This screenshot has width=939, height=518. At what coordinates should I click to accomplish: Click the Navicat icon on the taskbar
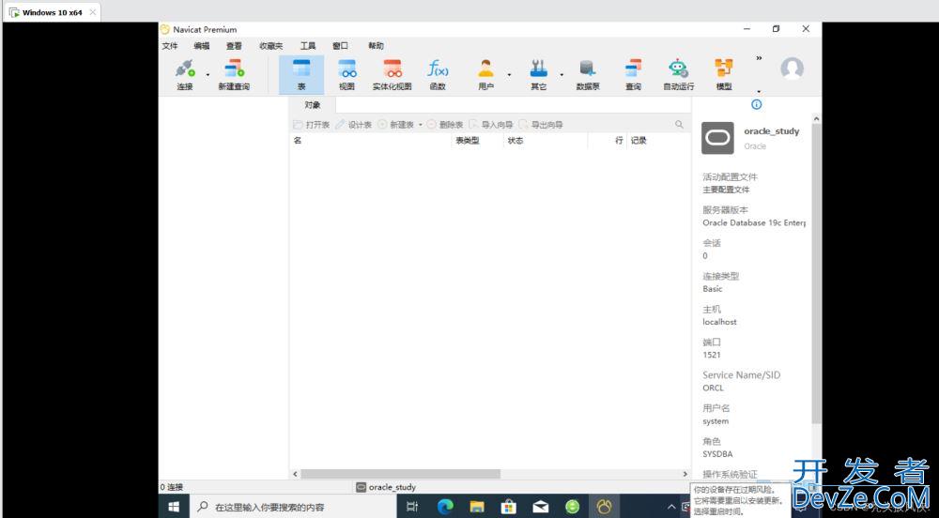(604, 507)
